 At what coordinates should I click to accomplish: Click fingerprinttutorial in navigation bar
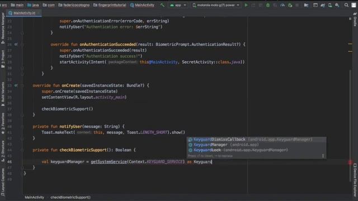point(110,5)
